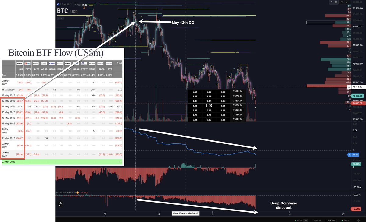Click the 27 May 2026 highlighted row
366x222 pixels.
[62, 162]
